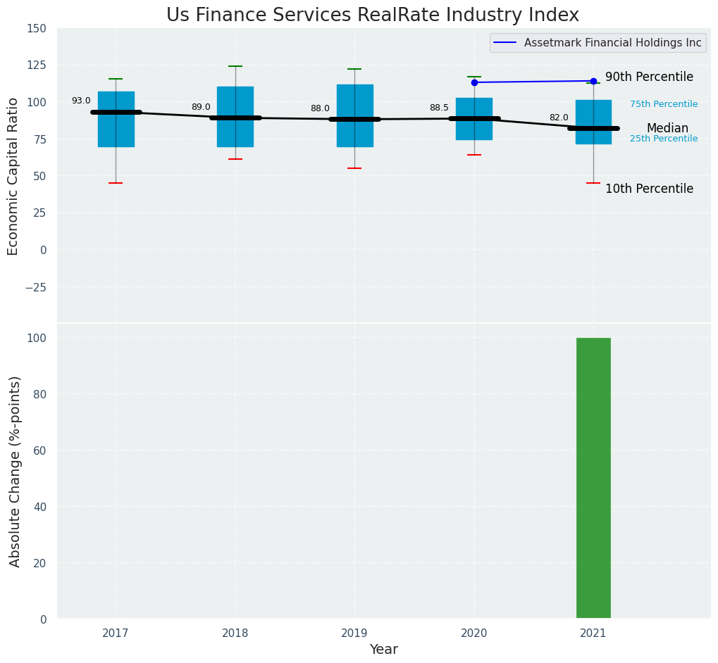Click the x-axis tick label '2021'
Screen dimensions: 718x663
593,633
